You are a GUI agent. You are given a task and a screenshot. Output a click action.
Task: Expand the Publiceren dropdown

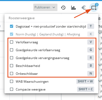tap(45, 7)
